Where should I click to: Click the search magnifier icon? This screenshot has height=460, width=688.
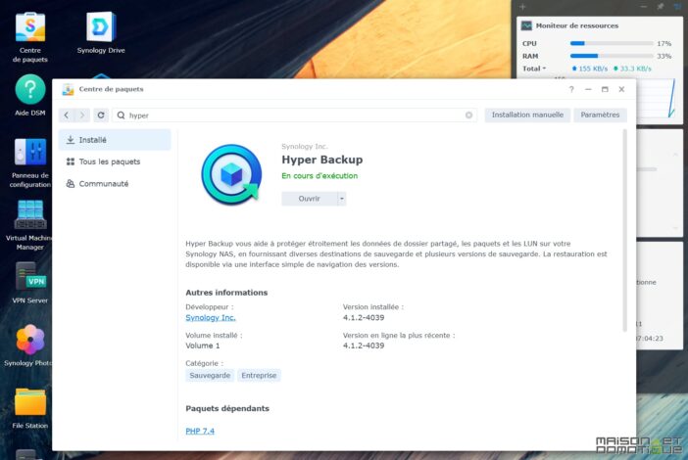coord(122,115)
